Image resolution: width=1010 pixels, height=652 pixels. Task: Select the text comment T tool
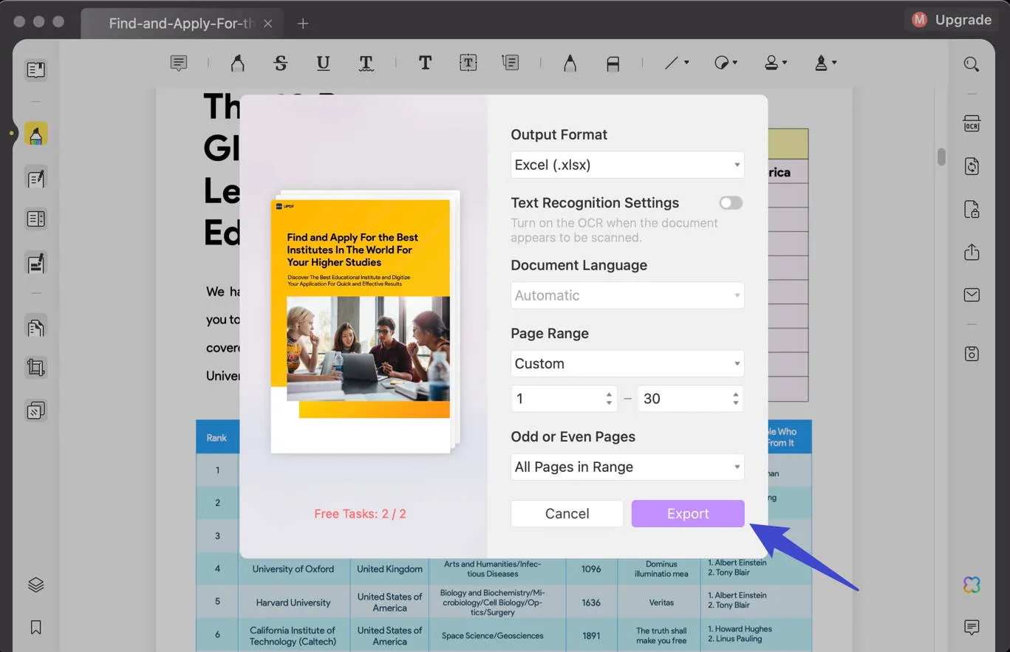(x=425, y=64)
